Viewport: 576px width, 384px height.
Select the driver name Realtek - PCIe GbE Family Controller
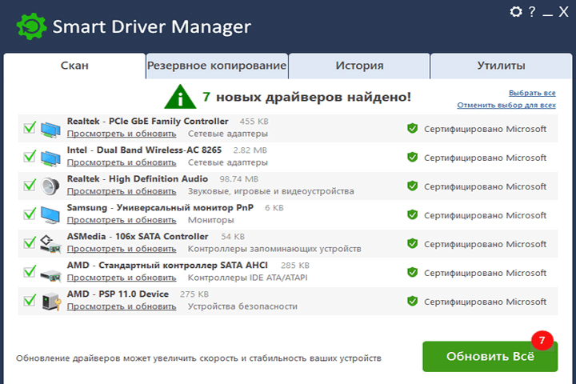pyautogui.click(x=148, y=122)
